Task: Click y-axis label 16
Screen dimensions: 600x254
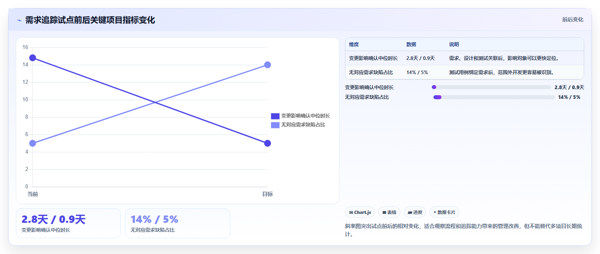Action: (25, 47)
